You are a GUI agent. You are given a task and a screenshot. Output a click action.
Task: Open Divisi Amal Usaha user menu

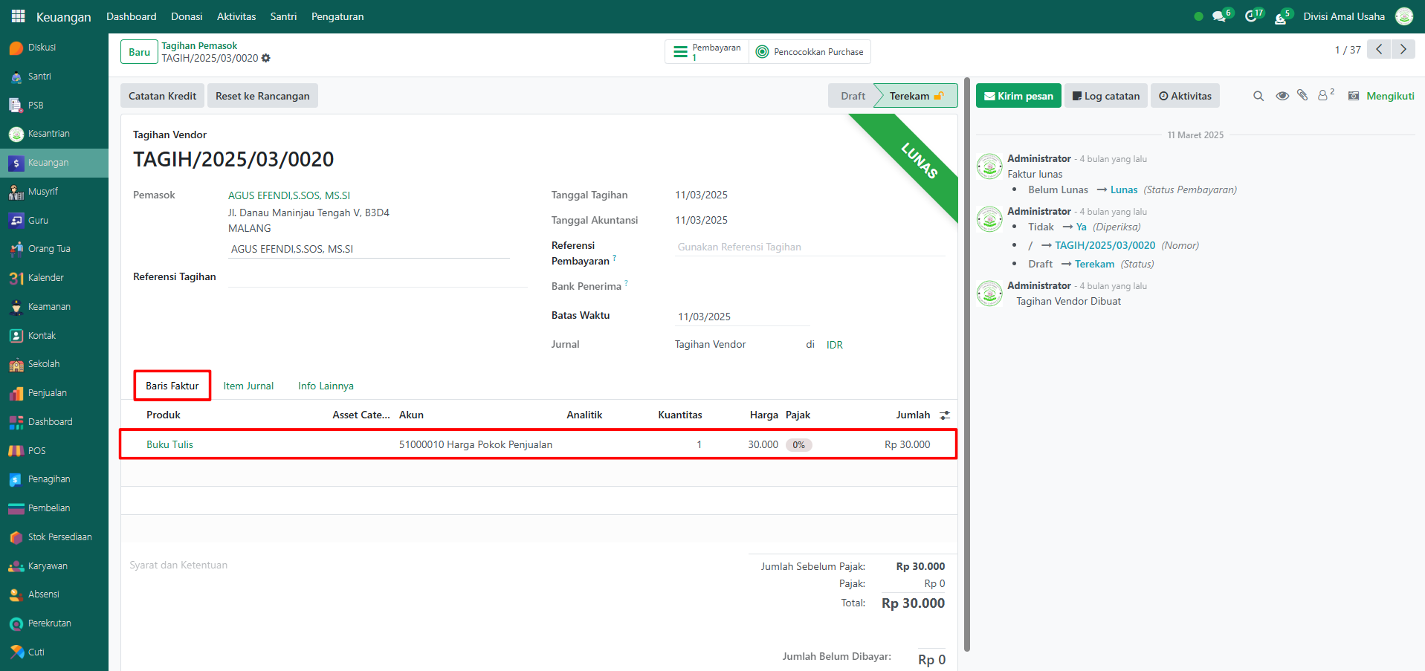(1343, 16)
